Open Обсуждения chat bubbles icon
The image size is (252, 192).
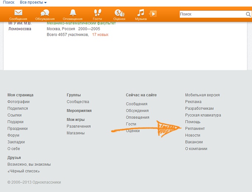tap(45, 13)
